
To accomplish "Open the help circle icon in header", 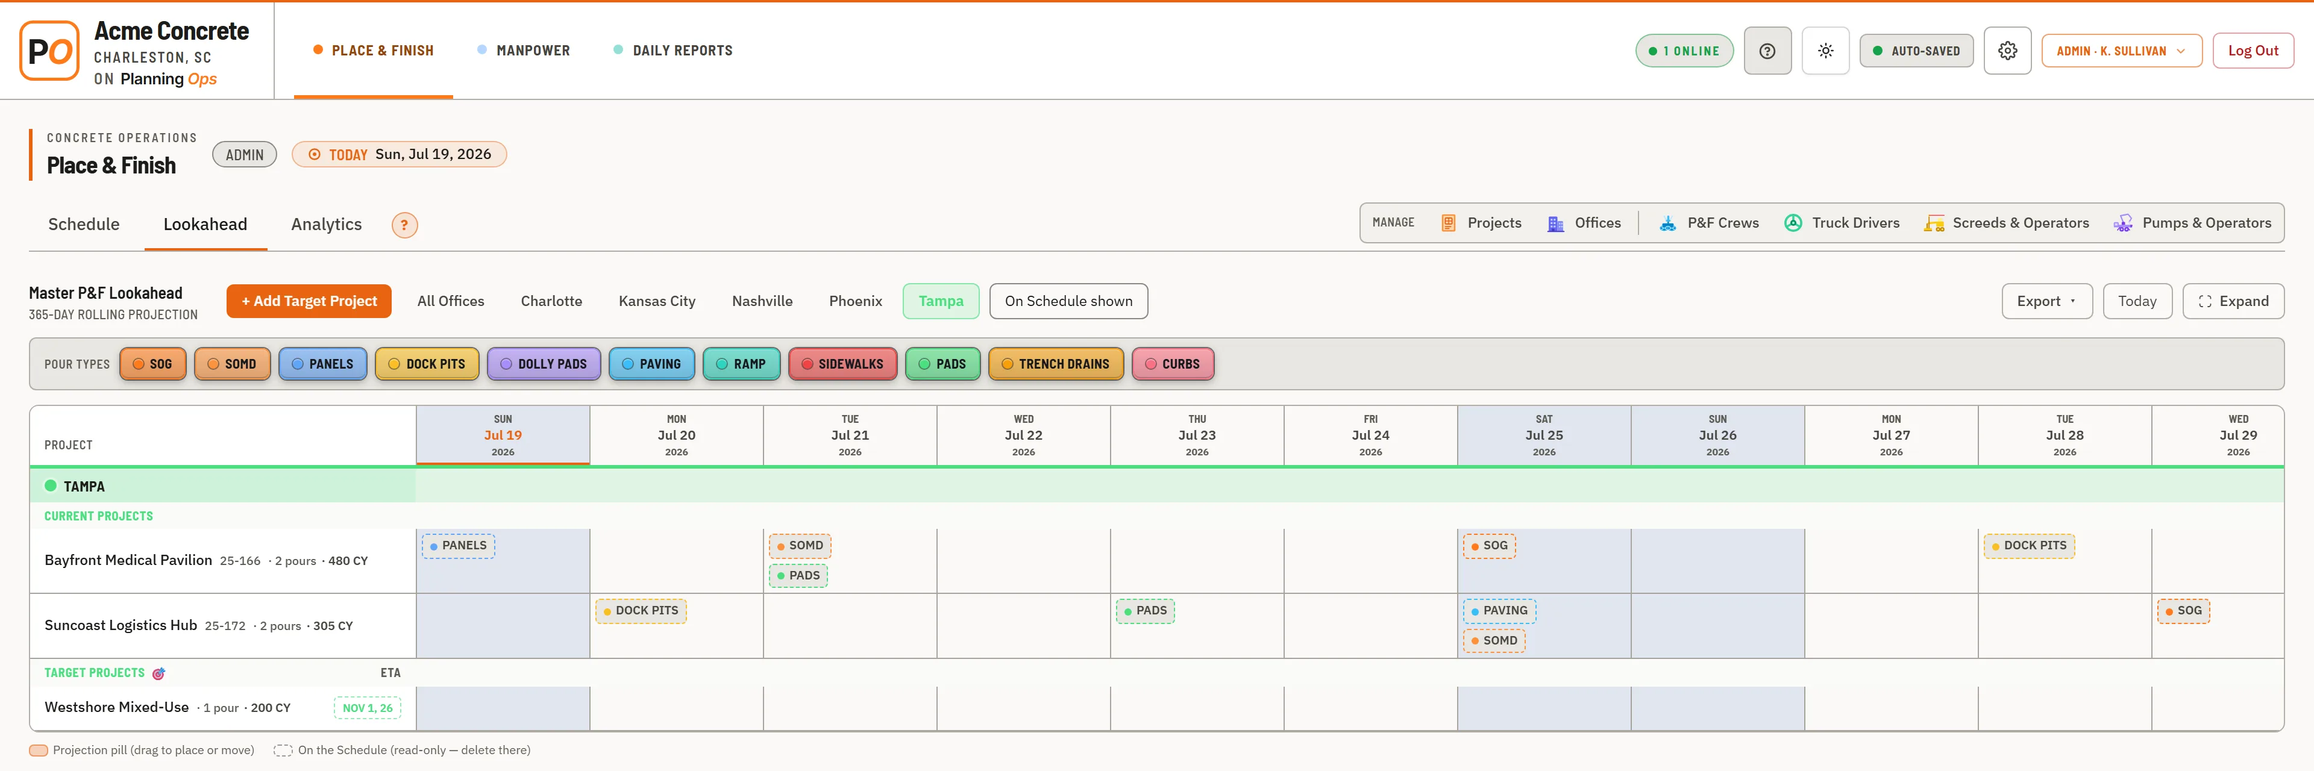I will click(1767, 51).
